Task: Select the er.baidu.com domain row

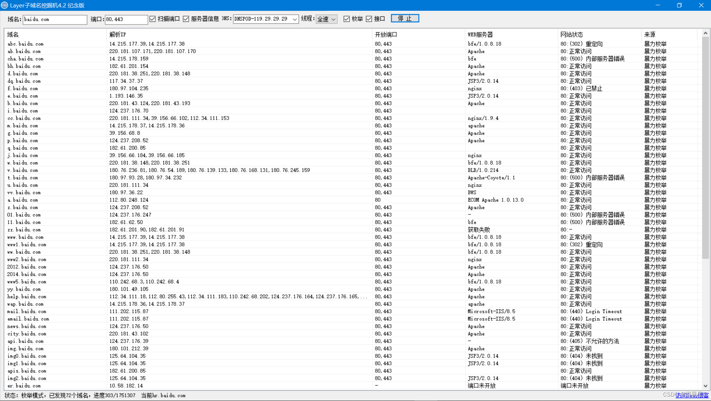Action: [351, 386]
